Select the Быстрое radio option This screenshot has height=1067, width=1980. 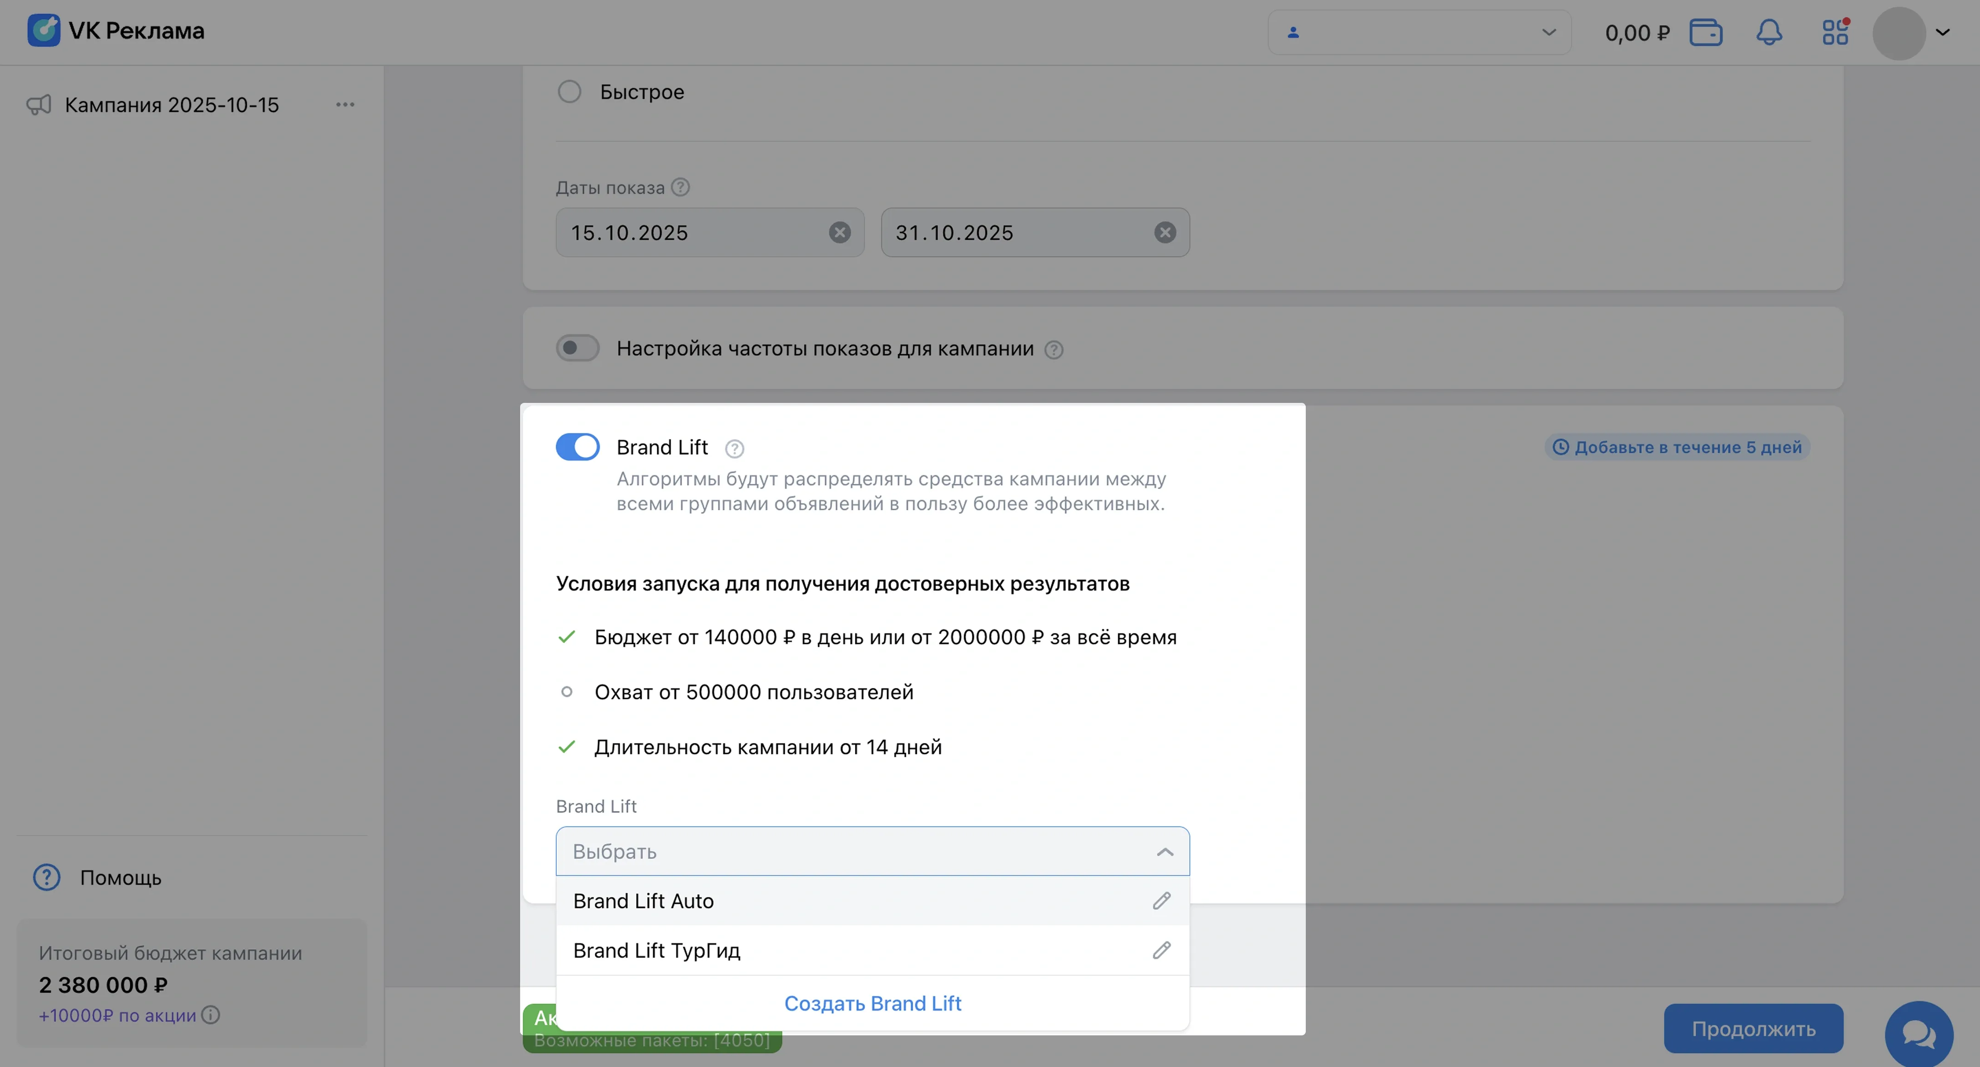(x=570, y=91)
